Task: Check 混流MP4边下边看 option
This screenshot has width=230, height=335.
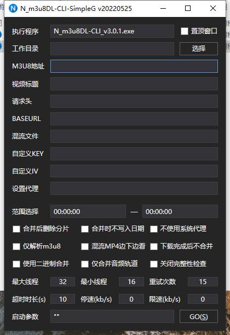Action: pos(85,246)
